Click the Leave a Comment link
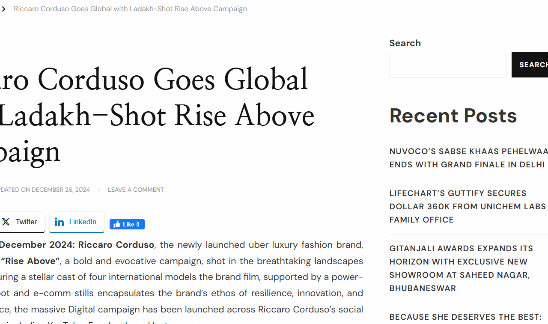This screenshot has width=548, height=324. tap(136, 190)
